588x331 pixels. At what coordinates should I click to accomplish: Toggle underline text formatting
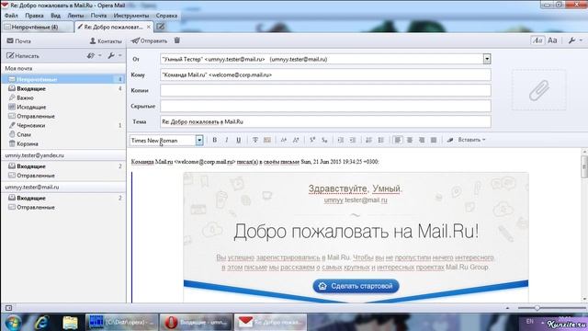pyautogui.click(x=239, y=140)
